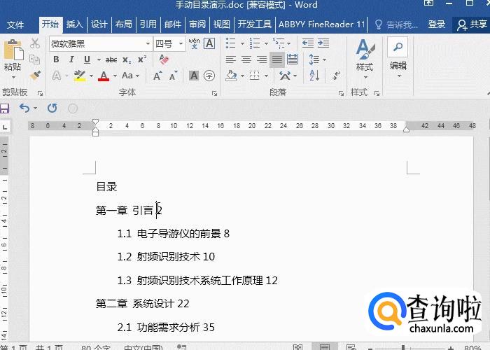
Task: Toggle superscript formatting
Action: pos(142,59)
